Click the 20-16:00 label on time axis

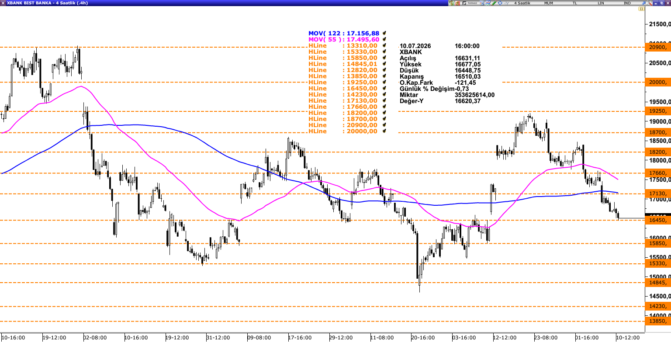[x=423, y=338]
